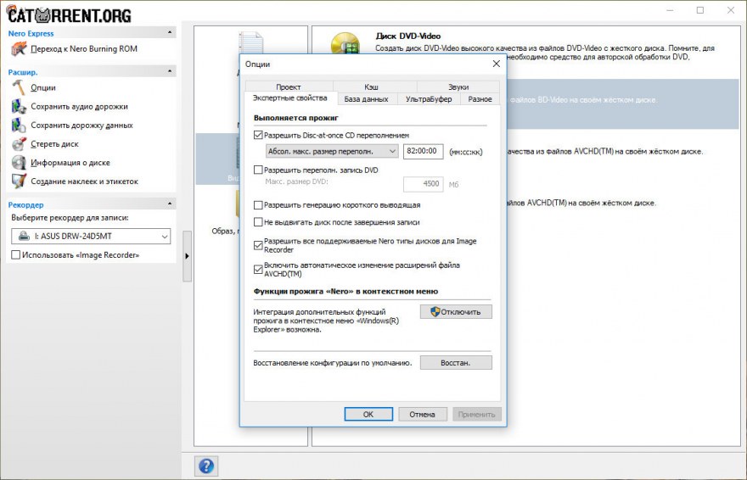This screenshot has width=747, height=480.
Task: Open the ASUS DRW-24D5MT recorder dropdown
Action: click(91, 236)
